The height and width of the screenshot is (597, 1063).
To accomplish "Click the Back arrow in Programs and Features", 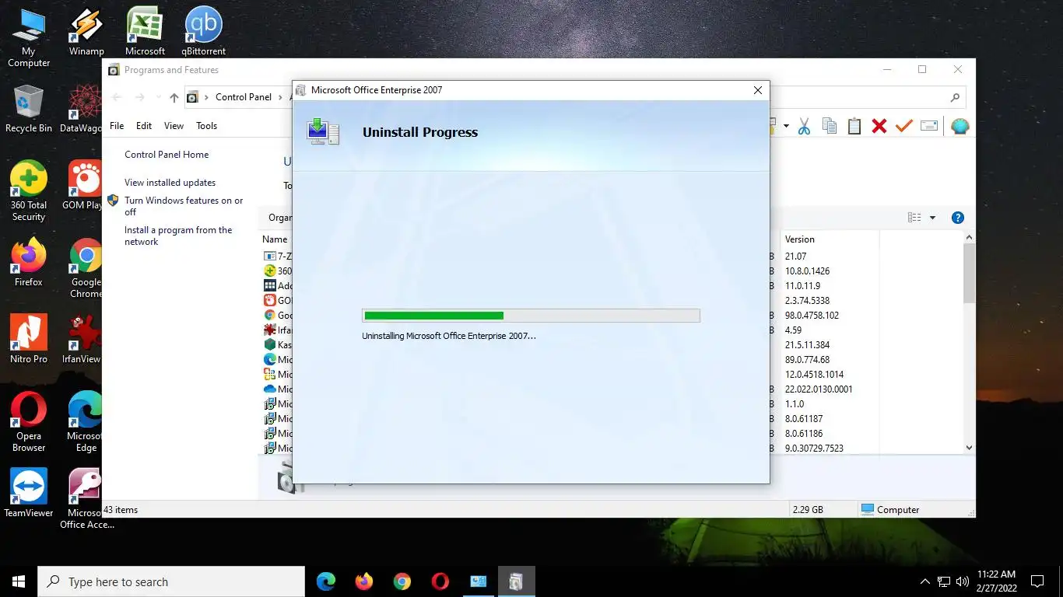I will pyautogui.click(x=117, y=97).
